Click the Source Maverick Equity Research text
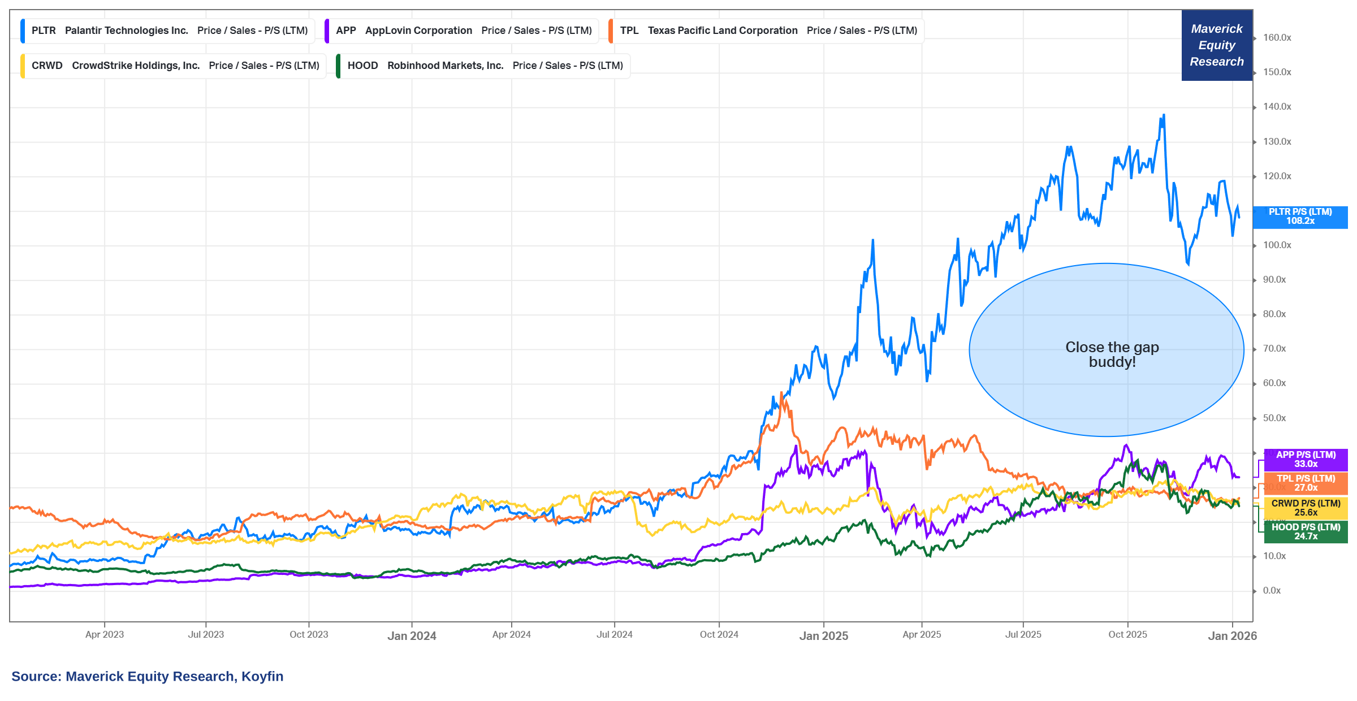Image resolution: width=1357 pixels, height=701 pixels. [147, 677]
